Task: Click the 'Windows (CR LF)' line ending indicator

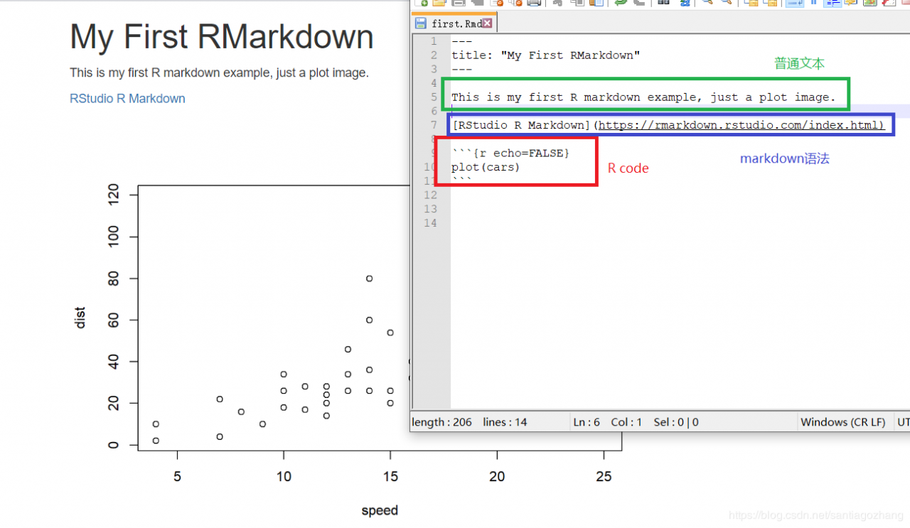Action: (x=843, y=422)
